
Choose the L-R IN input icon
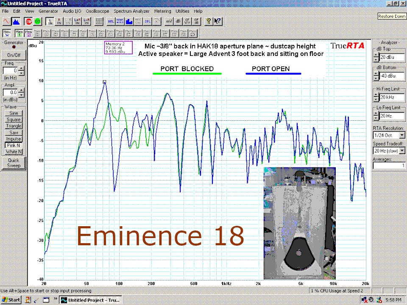86,21
